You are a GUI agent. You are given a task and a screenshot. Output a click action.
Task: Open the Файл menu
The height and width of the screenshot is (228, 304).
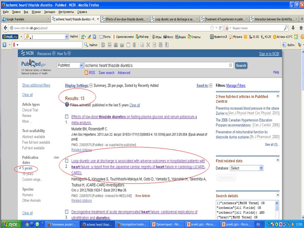(6, 12)
